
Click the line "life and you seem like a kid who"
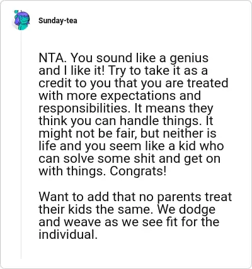[131, 146]
